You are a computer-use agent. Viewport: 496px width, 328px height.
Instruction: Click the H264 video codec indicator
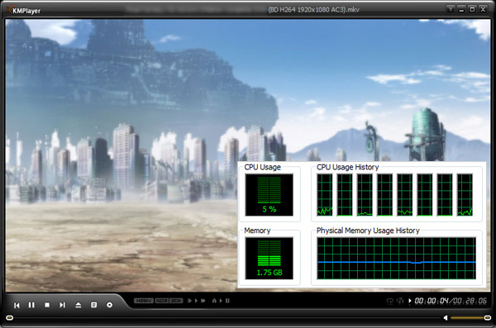click(x=144, y=301)
